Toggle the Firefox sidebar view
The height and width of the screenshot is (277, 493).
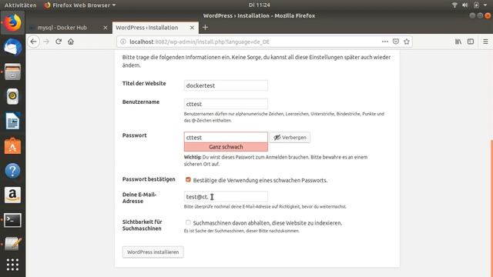(x=471, y=42)
